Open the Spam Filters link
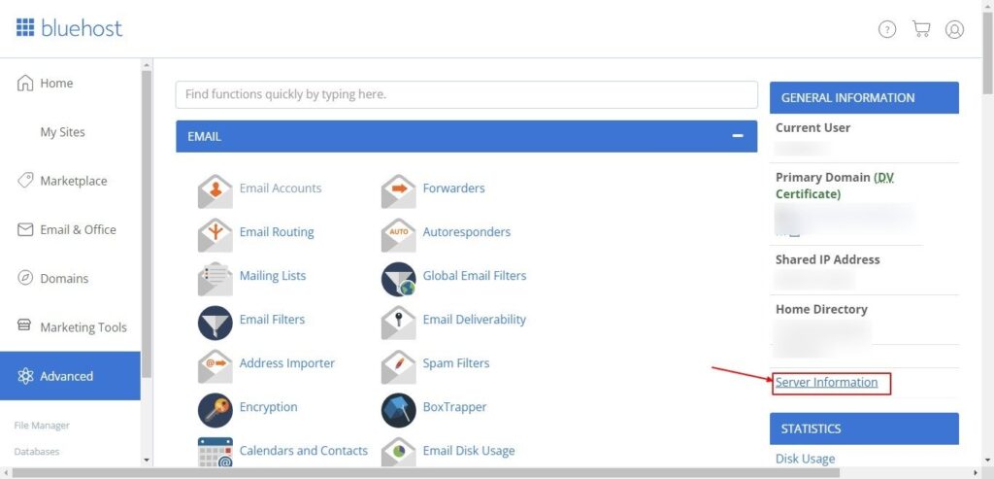This screenshot has height=479, width=994. [455, 363]
